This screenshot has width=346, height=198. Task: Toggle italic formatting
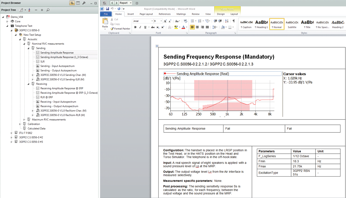point(140,27)
